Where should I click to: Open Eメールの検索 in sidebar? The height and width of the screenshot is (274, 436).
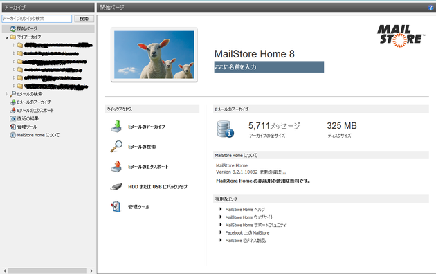pyautogui.click(x=30, y=94)
